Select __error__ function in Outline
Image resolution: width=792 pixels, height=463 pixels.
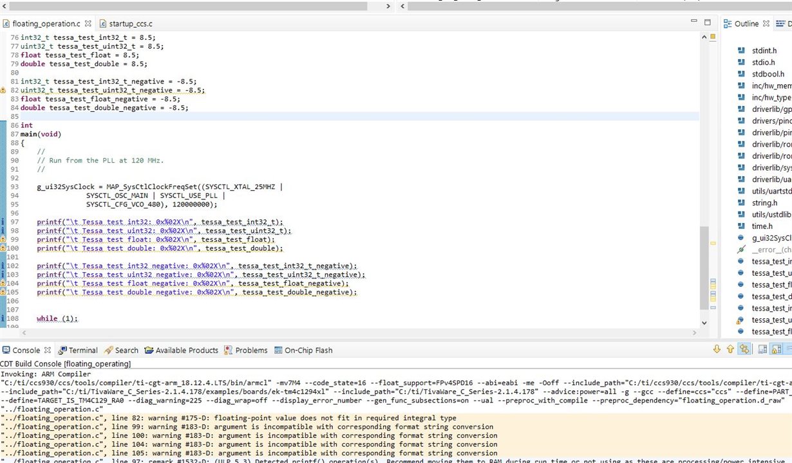coord(772,250)
